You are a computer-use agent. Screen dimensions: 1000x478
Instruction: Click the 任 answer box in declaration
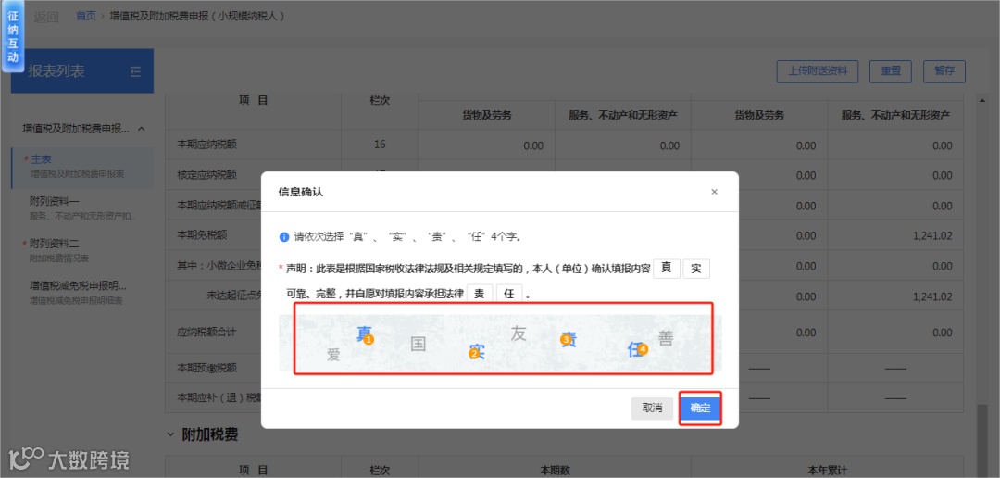509,294
